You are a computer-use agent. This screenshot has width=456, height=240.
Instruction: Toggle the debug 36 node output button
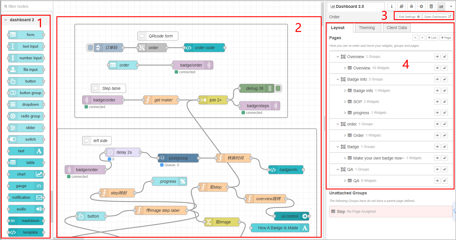[278, 88]
